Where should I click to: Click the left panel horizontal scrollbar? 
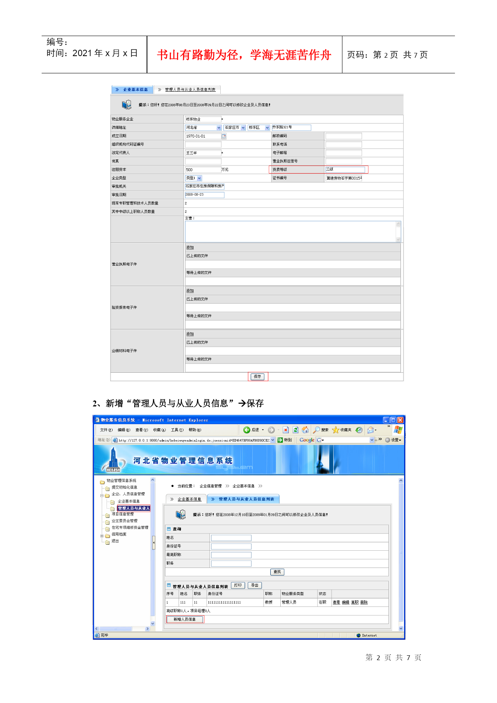pos(122,629)
